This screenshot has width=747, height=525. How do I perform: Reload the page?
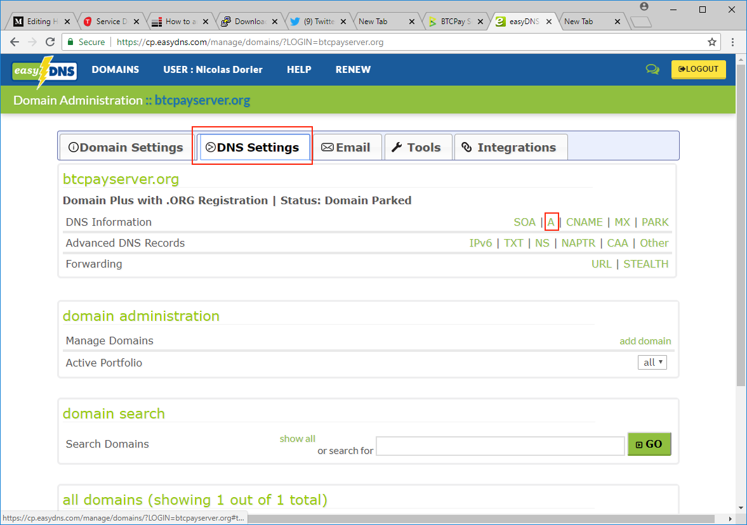click(50, 42)
